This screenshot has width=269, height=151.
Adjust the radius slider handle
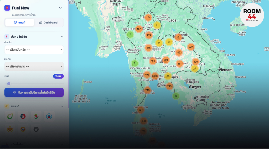pos(9,83)
